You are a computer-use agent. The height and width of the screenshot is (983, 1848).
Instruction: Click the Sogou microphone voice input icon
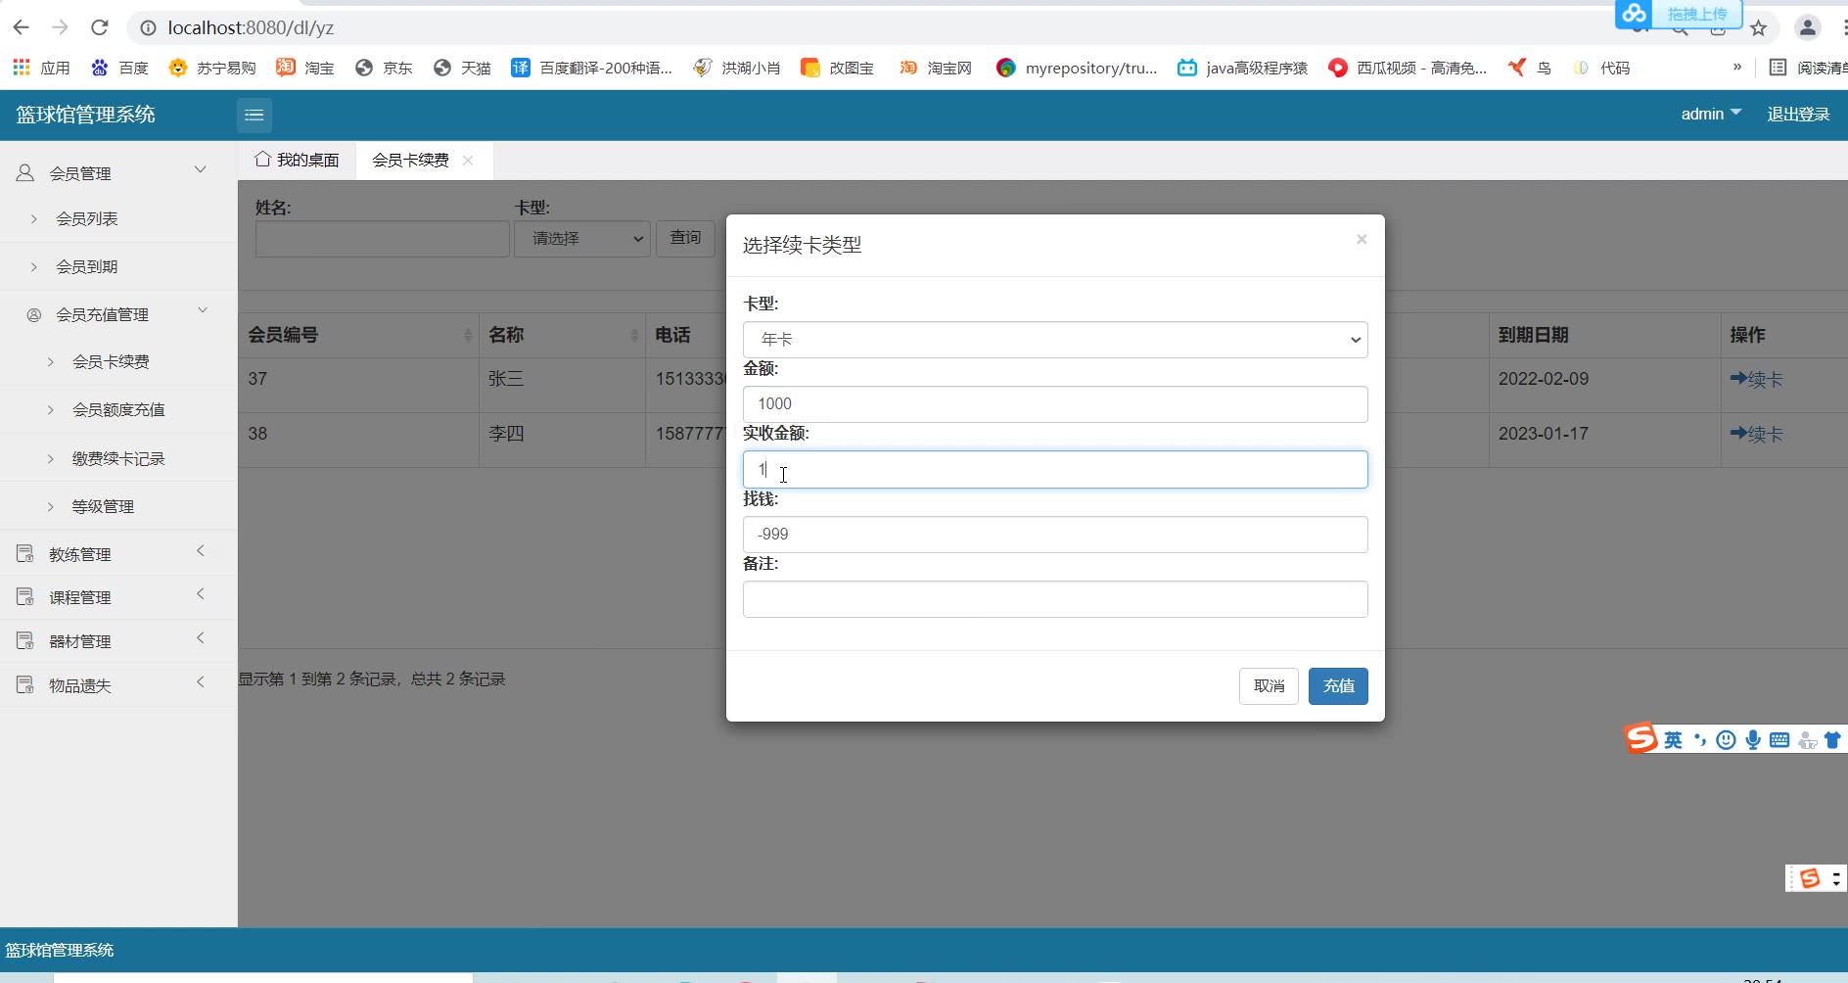1753,740
